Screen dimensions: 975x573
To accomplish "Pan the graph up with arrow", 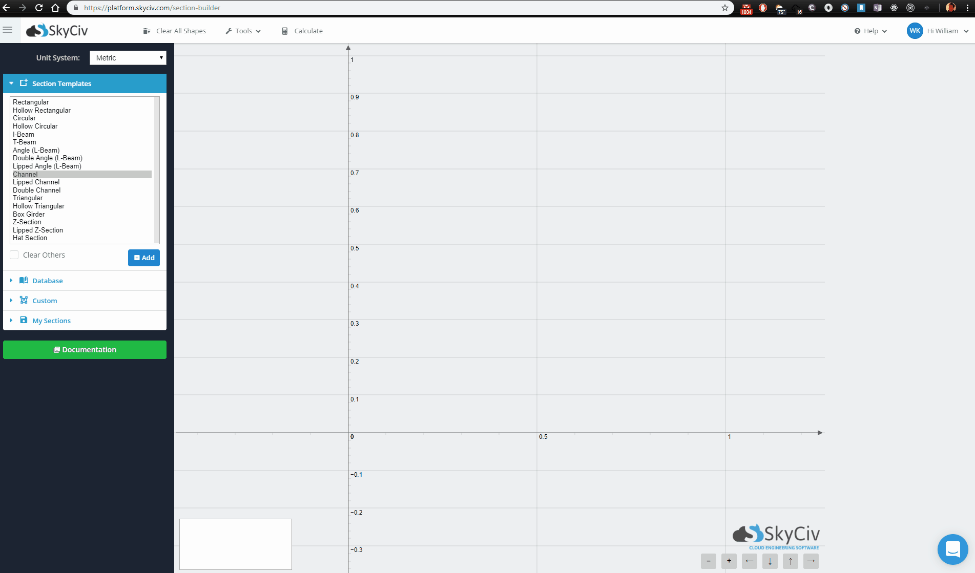I will (x=790, y=561).
